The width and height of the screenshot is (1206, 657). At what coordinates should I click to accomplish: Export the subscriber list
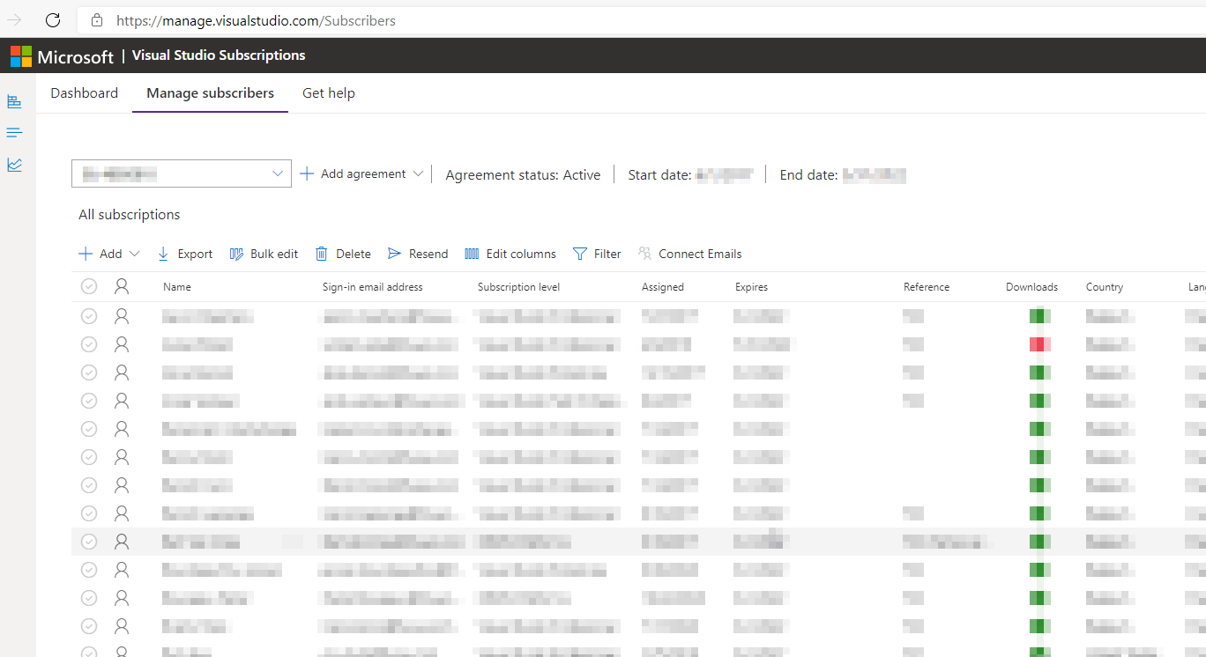[x=185, y=254]
